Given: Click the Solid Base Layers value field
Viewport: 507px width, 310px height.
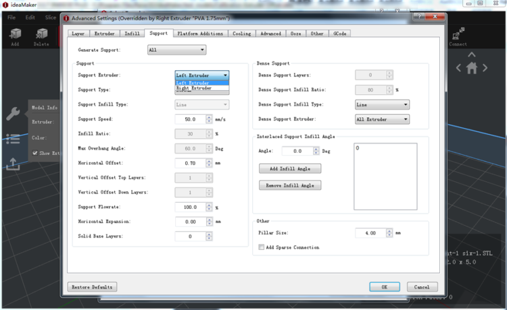Looking at the screenshot, I should click(x=190, y=236).
